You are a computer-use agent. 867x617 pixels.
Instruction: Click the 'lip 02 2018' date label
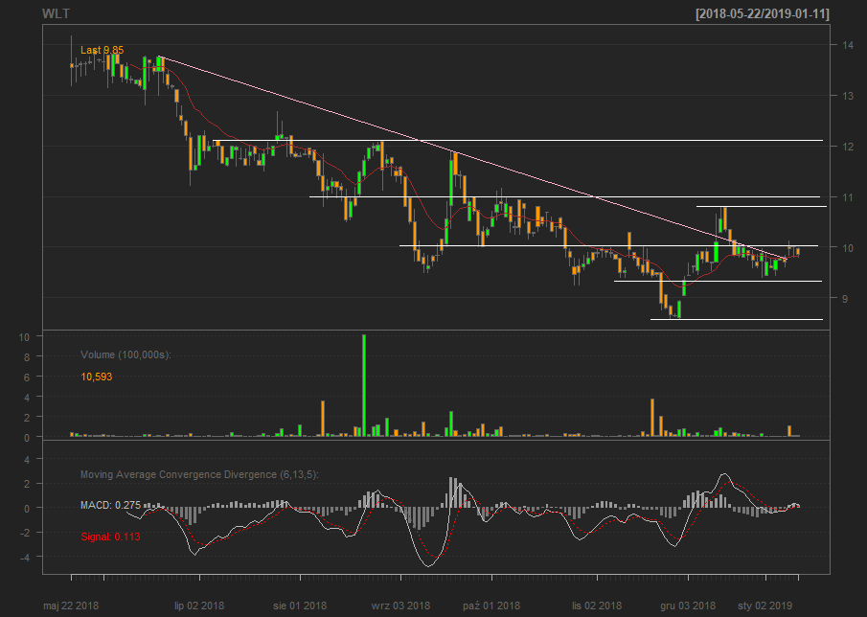[x=199, y=606]
